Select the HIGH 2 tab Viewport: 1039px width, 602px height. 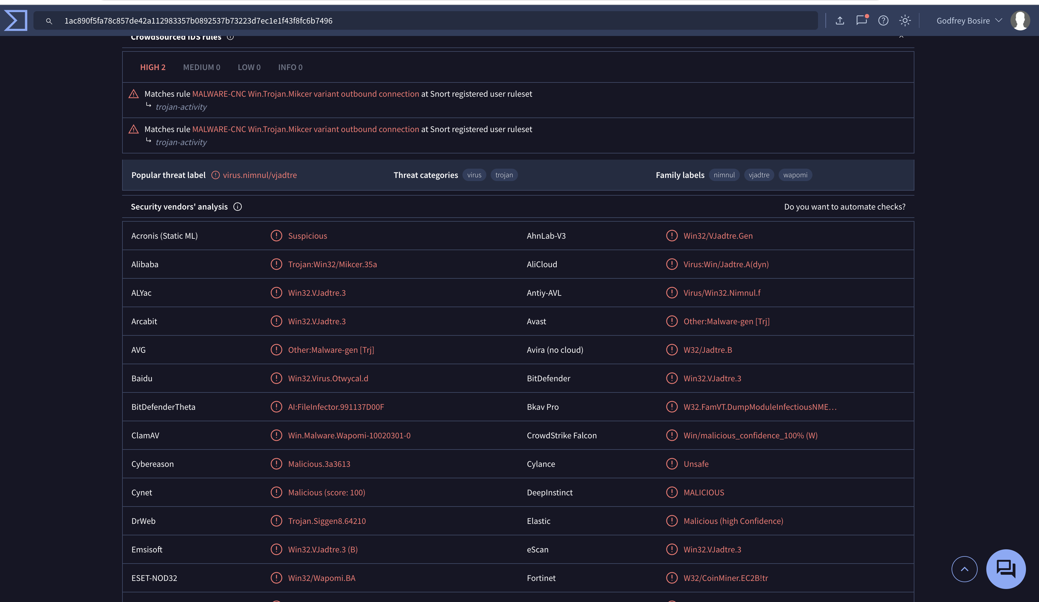click(153, 67)
